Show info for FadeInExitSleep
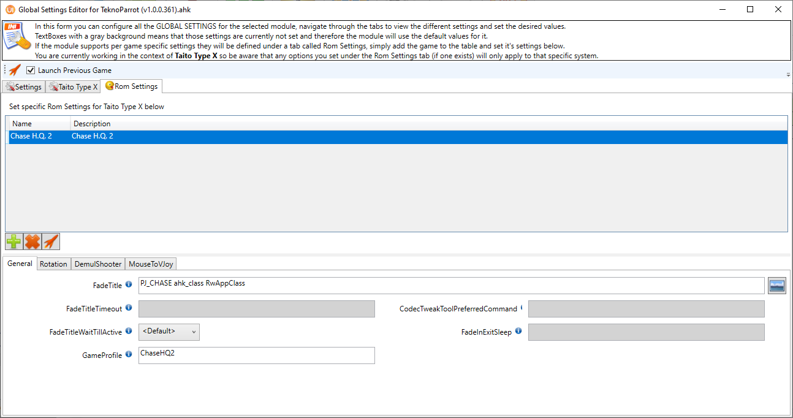The height and width of the screenshot is (418, 793). (518, 331)
